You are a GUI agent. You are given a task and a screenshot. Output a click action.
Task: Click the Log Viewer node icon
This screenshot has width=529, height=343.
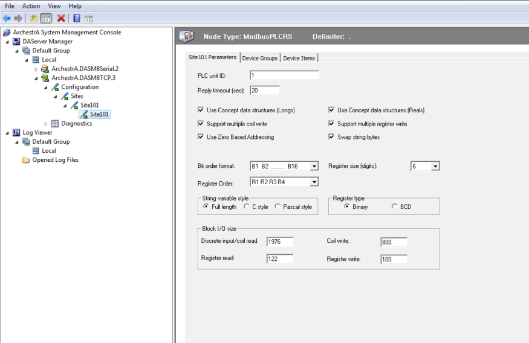[x=16, y=132]
